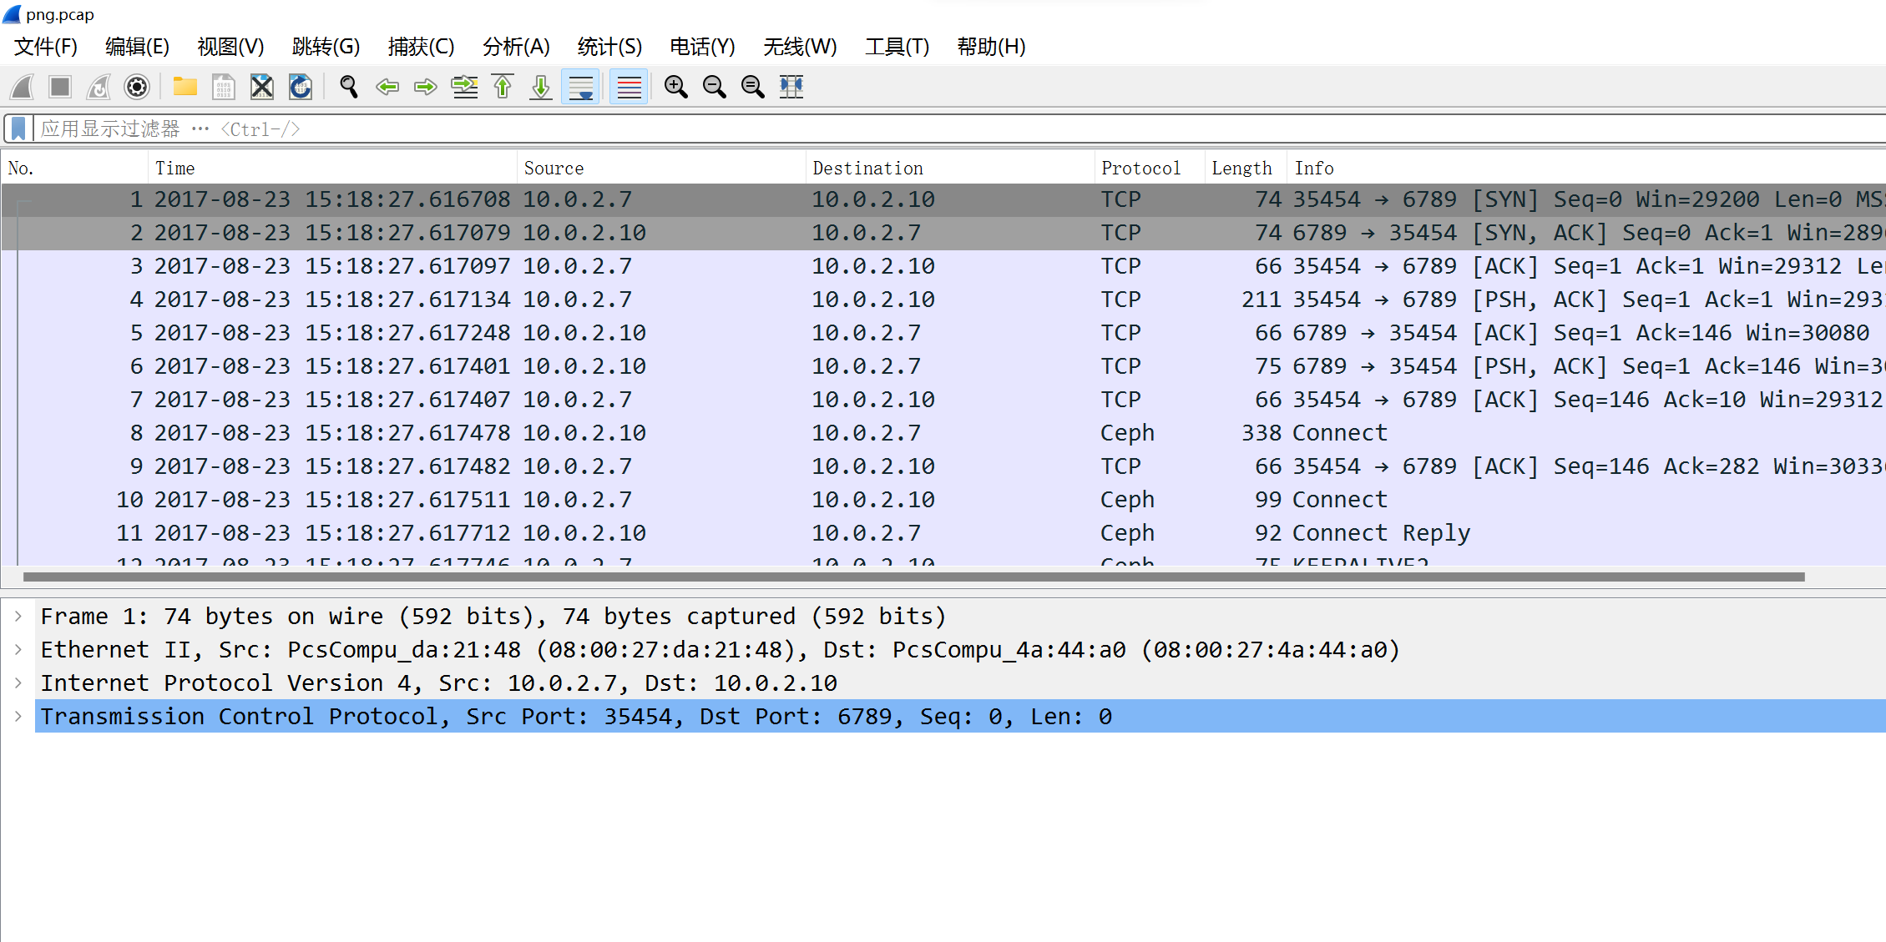This screenshot has width=1886, height=942.
Task: Toggle packet colorization rules button
Action: click(629, 87)
